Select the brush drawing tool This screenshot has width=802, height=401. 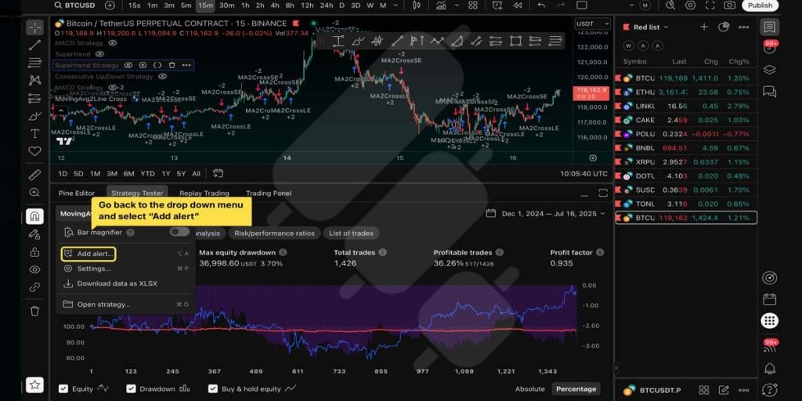pyautogui.click(x=34, y=116)
